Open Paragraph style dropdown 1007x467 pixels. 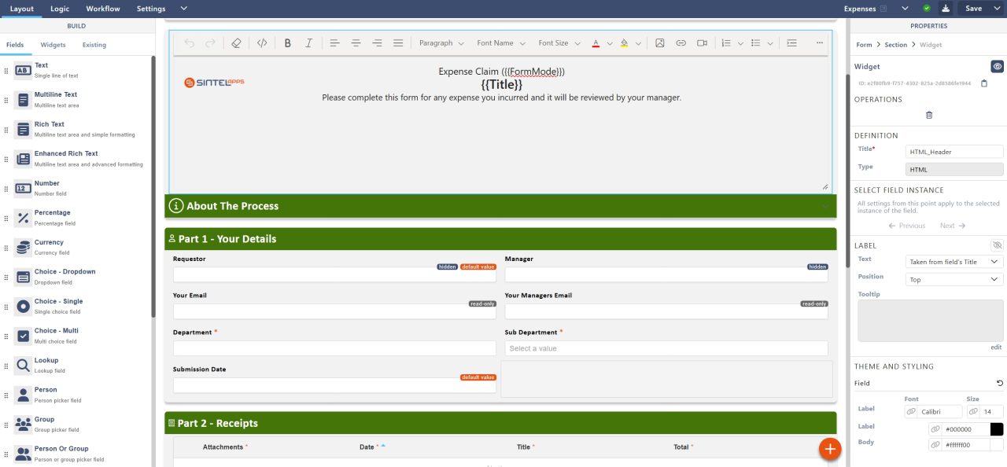(441, 43)
